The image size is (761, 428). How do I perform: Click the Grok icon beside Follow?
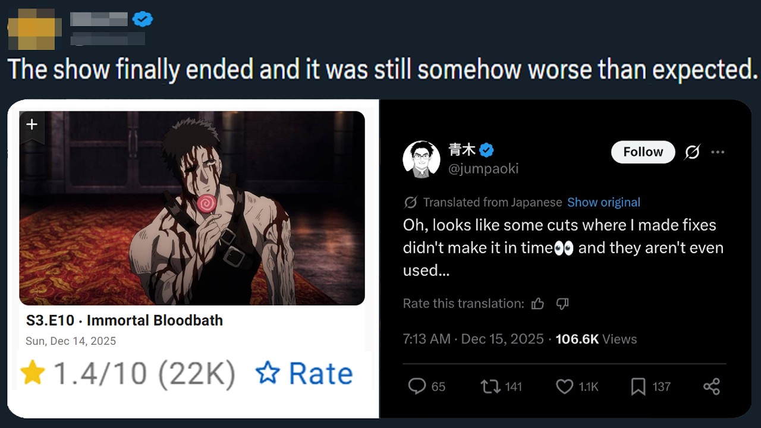point(692,152)
